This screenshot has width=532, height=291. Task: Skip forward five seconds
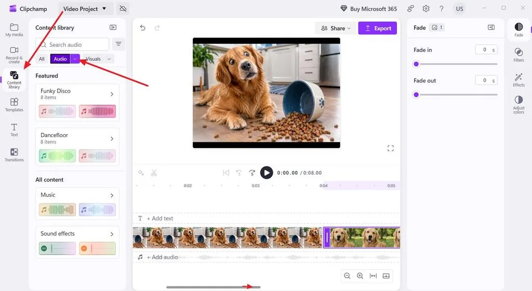point(252,173)
